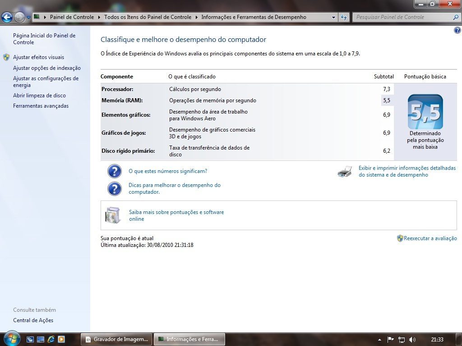Click question icon beside O que estes números significam
The width and height of the screenshot is (462, 346).
pyautogui.click(x=114, y=171)
